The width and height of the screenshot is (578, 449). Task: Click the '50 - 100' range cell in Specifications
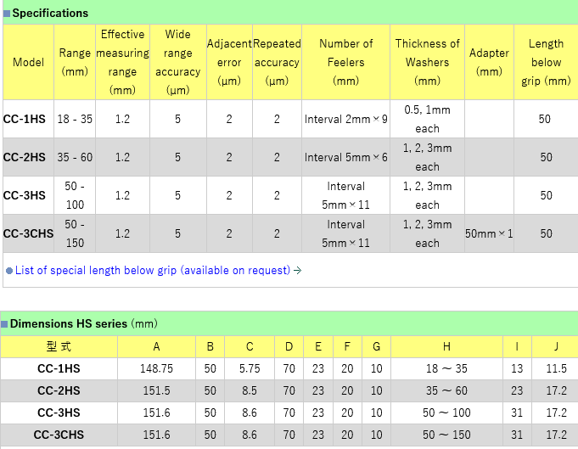75,195
